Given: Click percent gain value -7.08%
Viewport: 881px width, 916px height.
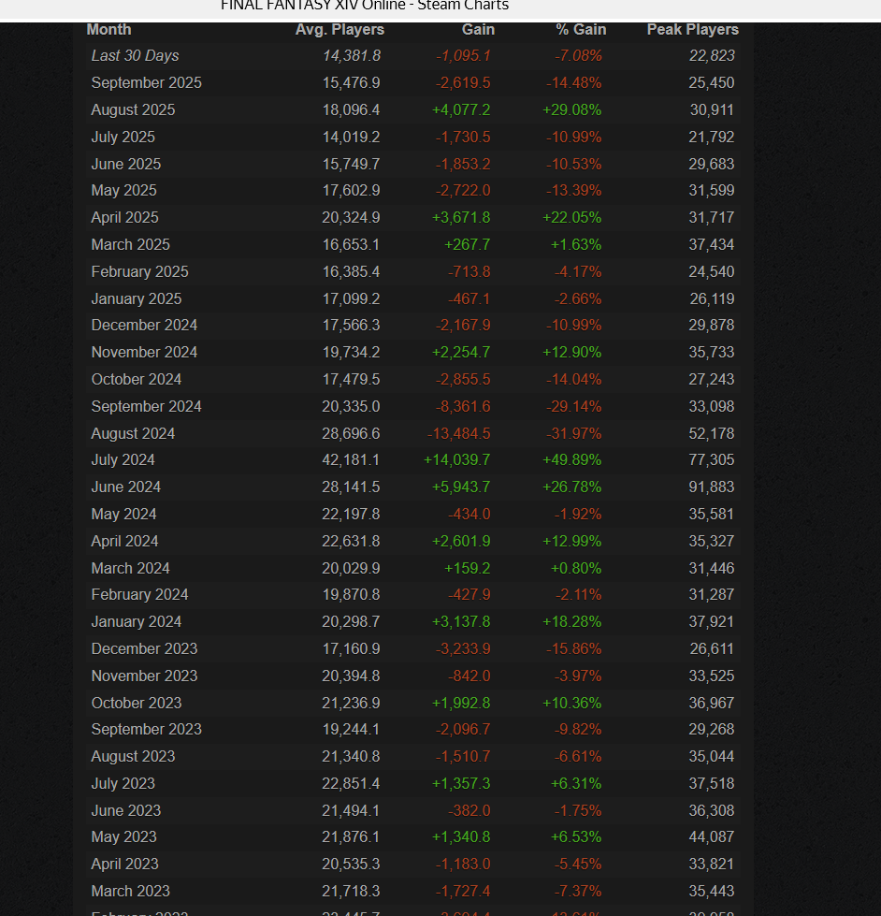Looking at the screenshot, I should (578, 56).
